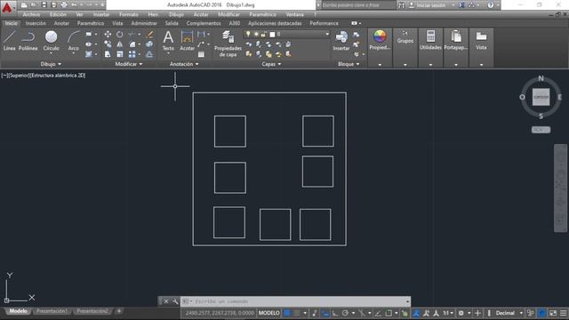Select the Polilínea tool
This screenshot has width=569, height=320.
click(28, 40)
